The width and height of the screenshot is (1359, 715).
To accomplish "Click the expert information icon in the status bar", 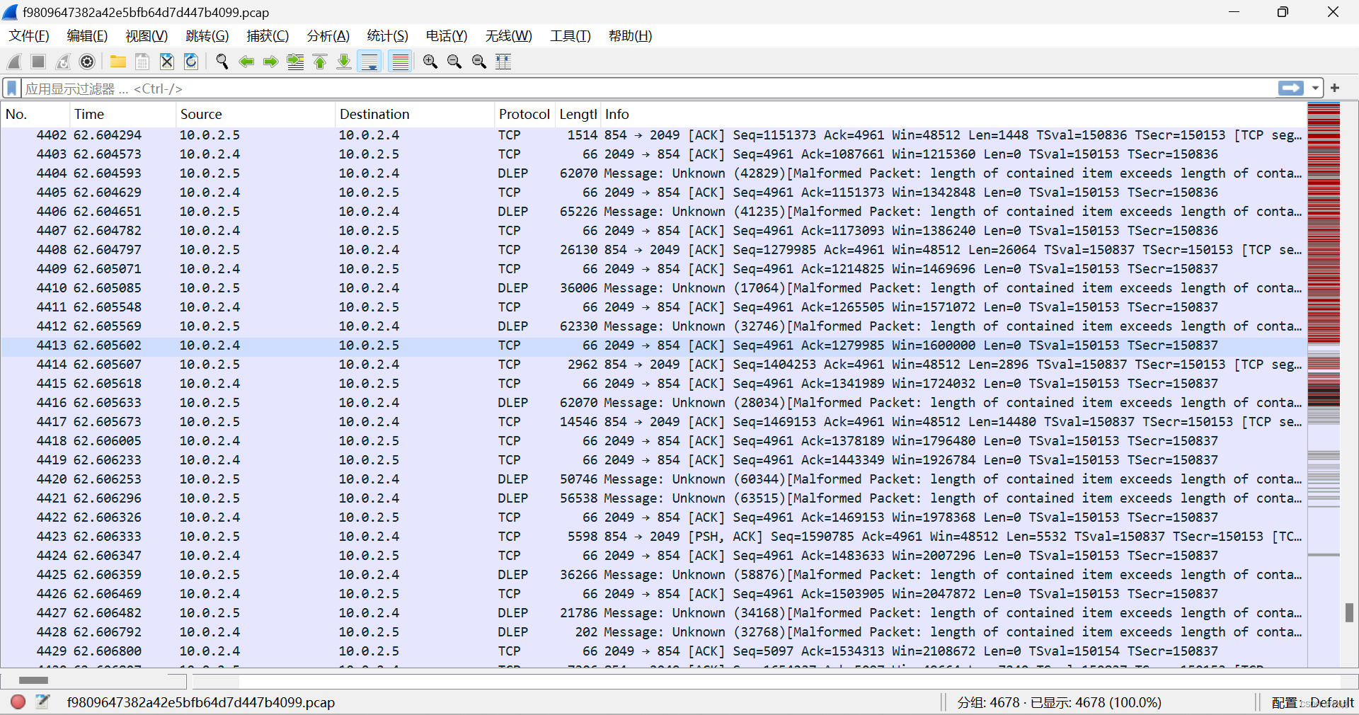I will coord(18,702).
